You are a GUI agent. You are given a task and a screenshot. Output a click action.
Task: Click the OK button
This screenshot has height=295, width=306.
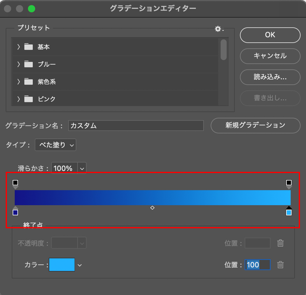point(270,35)
